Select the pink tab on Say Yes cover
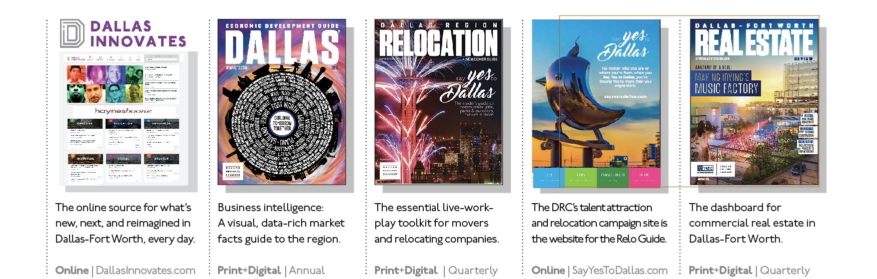This screenshot has height=279, width=877. (x=644, y=177)
